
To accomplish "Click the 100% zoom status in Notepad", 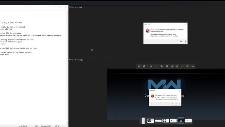I will 37,126.
